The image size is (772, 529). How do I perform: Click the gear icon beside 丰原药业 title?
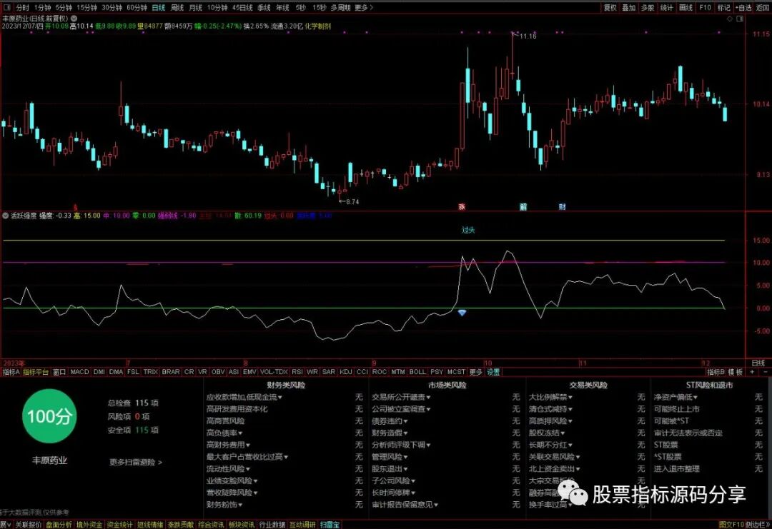coord(74,18)
